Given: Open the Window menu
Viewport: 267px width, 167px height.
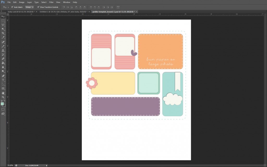Looking at the screenshot, I should (x=66, y=2).
